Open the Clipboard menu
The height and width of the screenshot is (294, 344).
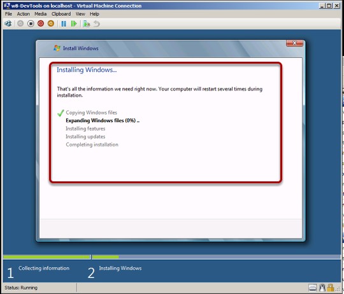point(61,14)
